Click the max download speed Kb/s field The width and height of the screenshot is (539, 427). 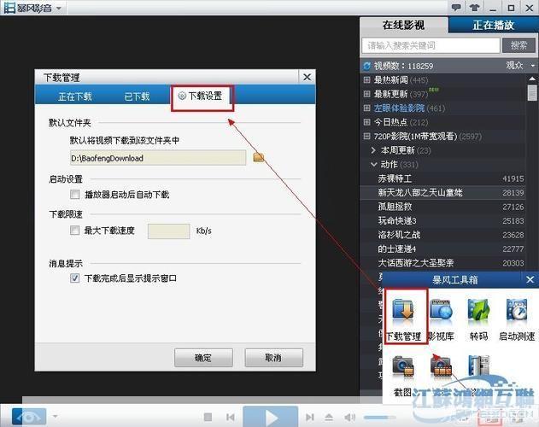[x=169, y=231]
